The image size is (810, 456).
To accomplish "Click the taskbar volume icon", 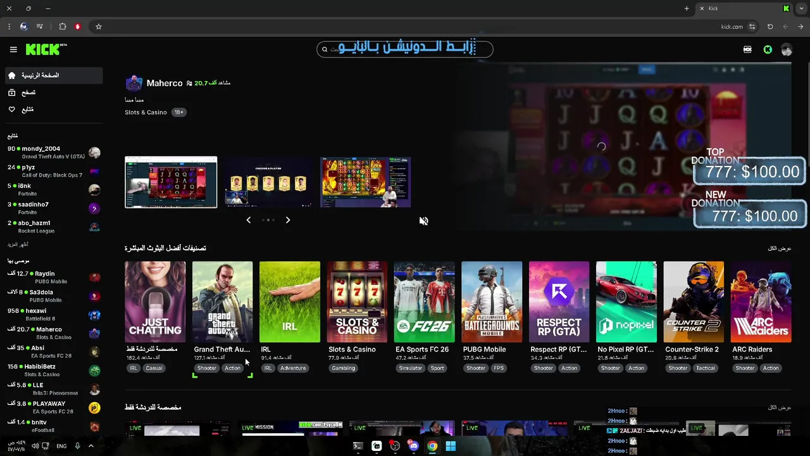I will coord(35,446).
